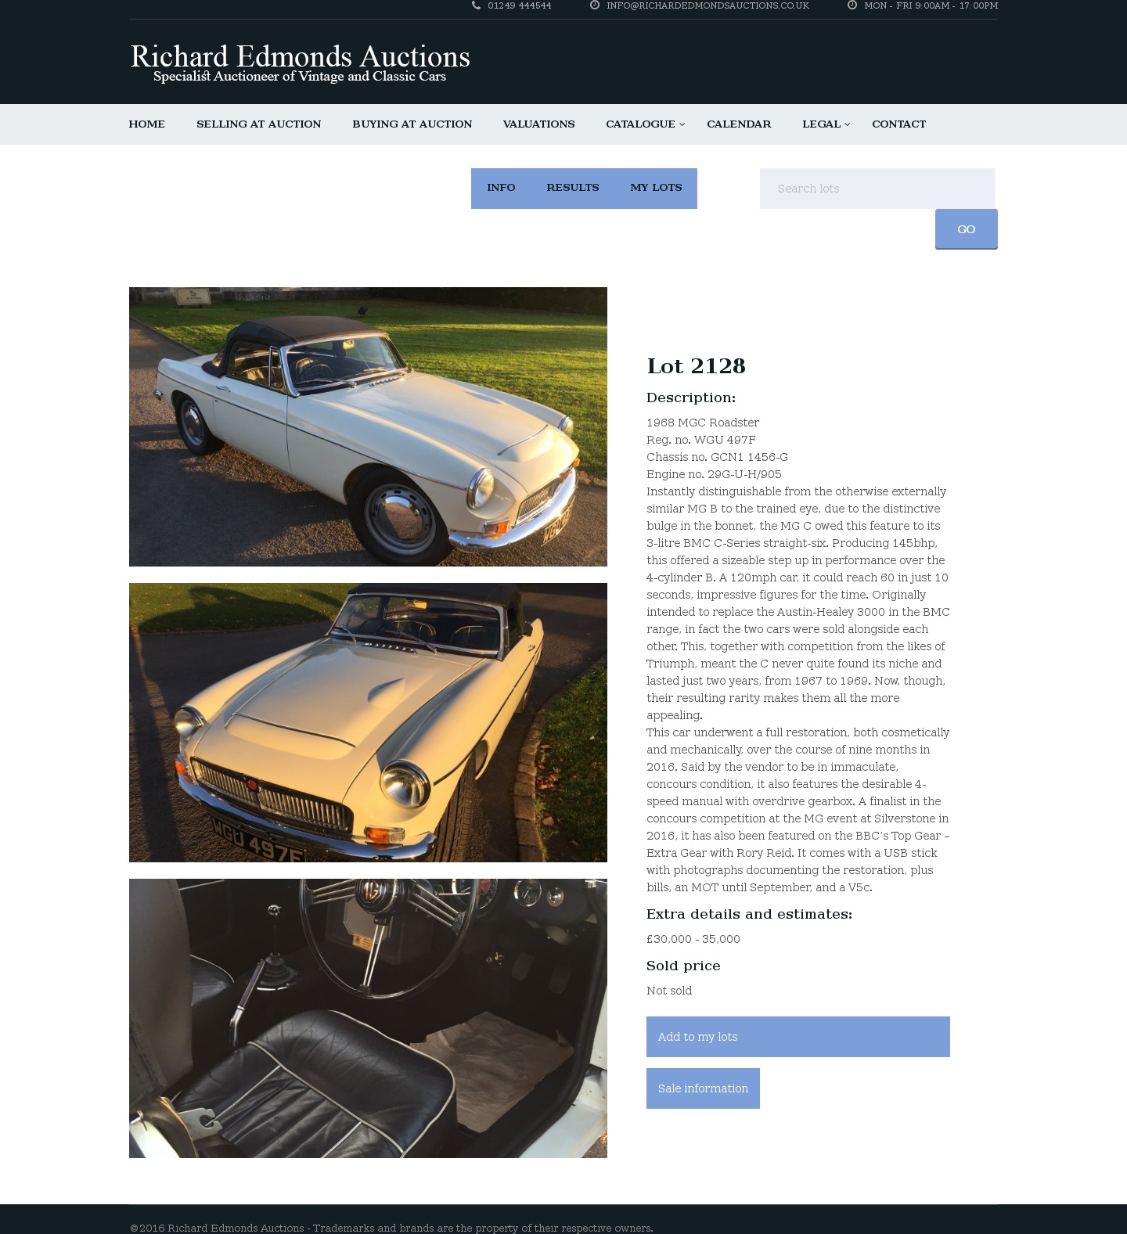Click the email clock icon beside INFO@ address
Image resolution: width=1127 pixels, height=1234 pixels.
[595, 5]
